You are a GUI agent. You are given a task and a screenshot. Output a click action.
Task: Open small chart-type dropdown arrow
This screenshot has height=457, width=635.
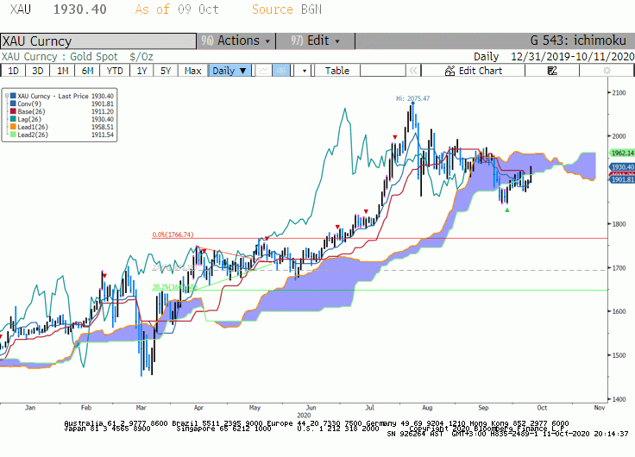(x=305, y=71)
